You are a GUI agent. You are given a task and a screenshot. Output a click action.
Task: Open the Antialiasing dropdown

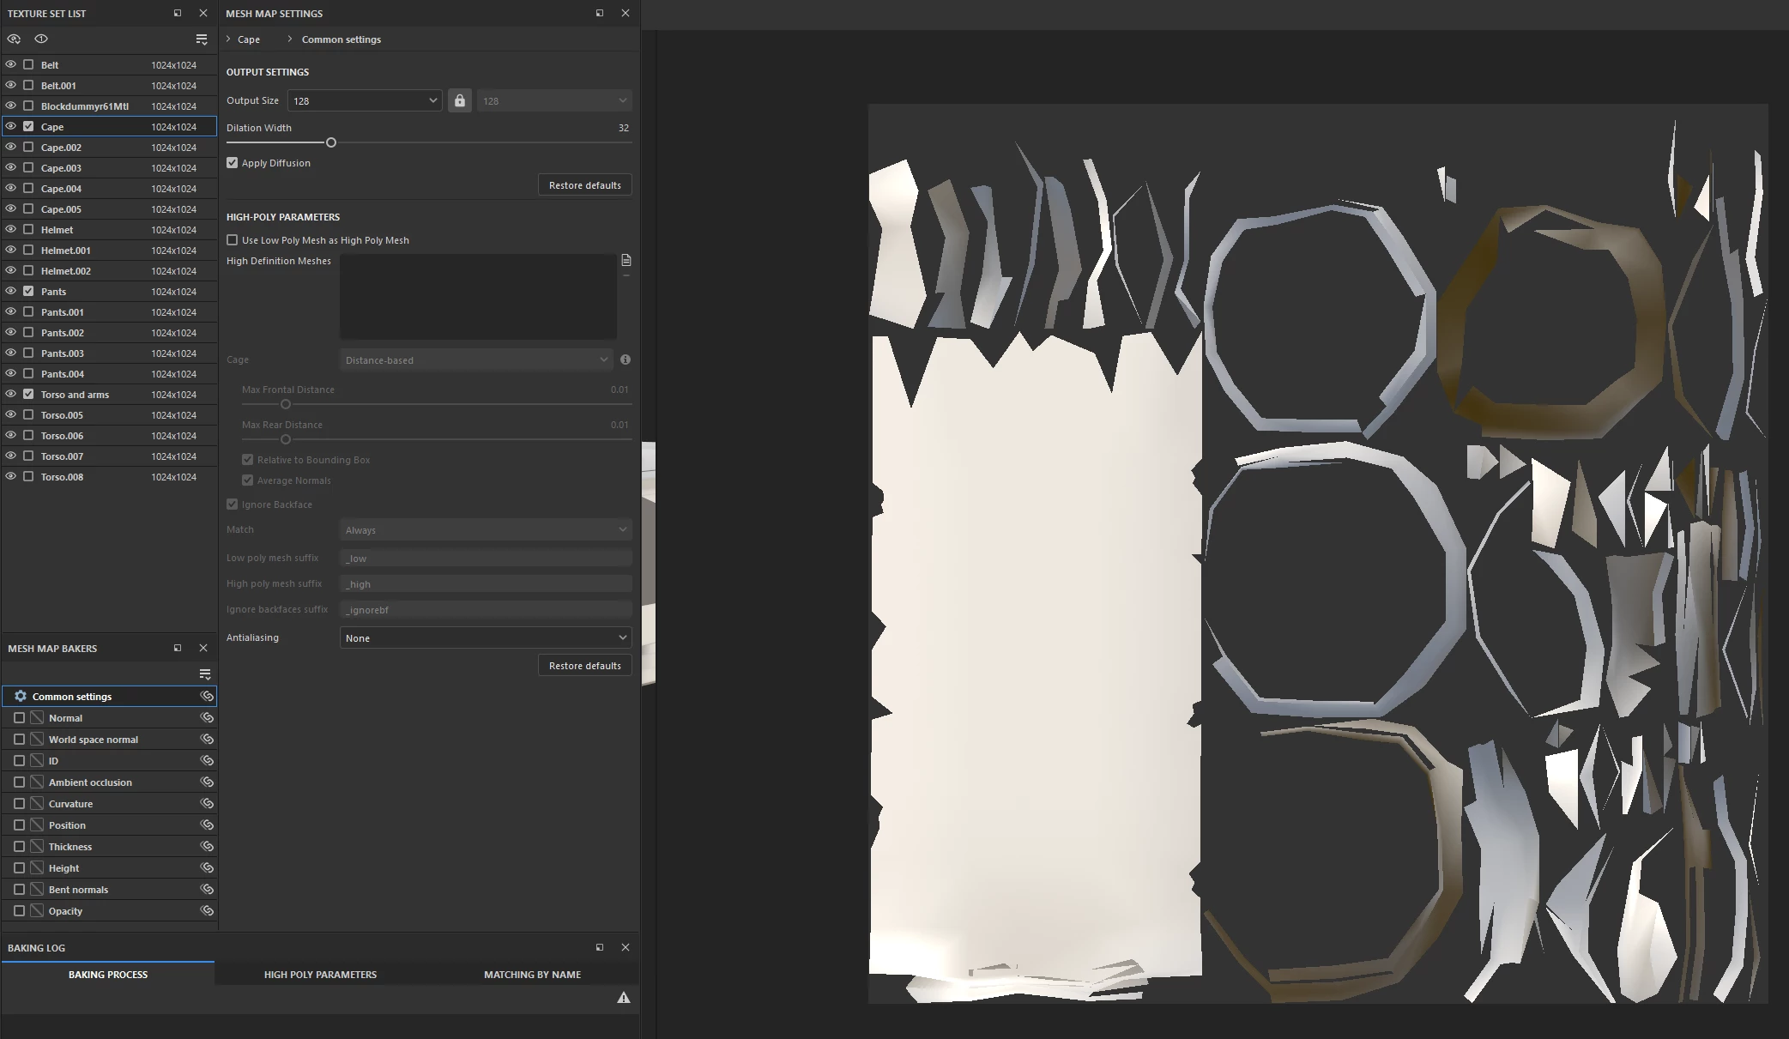[x=485, y=637]
